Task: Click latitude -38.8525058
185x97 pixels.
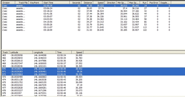Action: 16,55
